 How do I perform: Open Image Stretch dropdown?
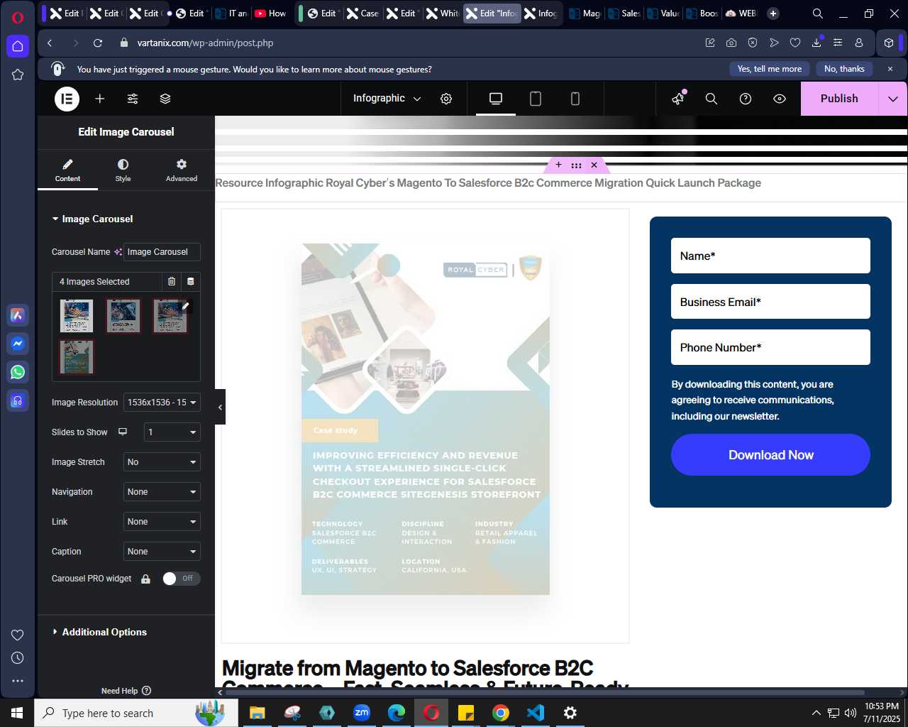click(162, 462)
